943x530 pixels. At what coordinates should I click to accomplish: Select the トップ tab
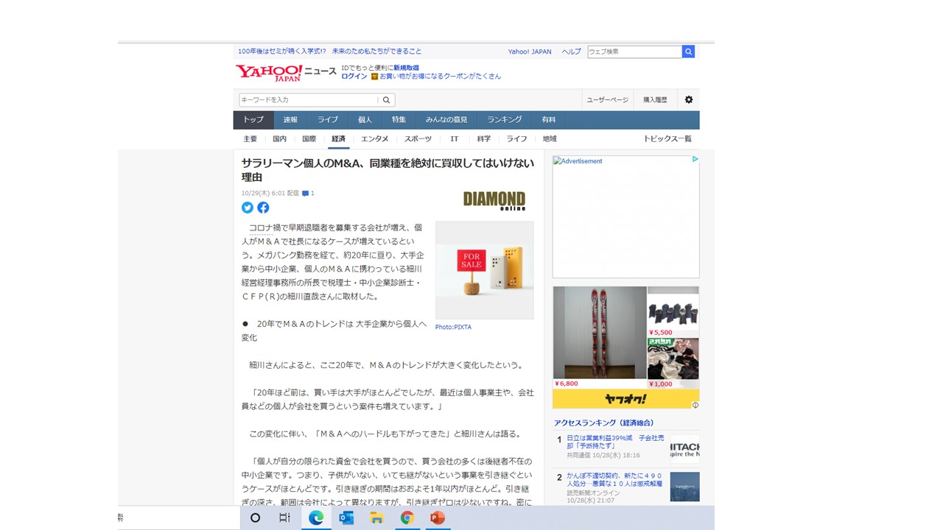click(x=253, y=120)
